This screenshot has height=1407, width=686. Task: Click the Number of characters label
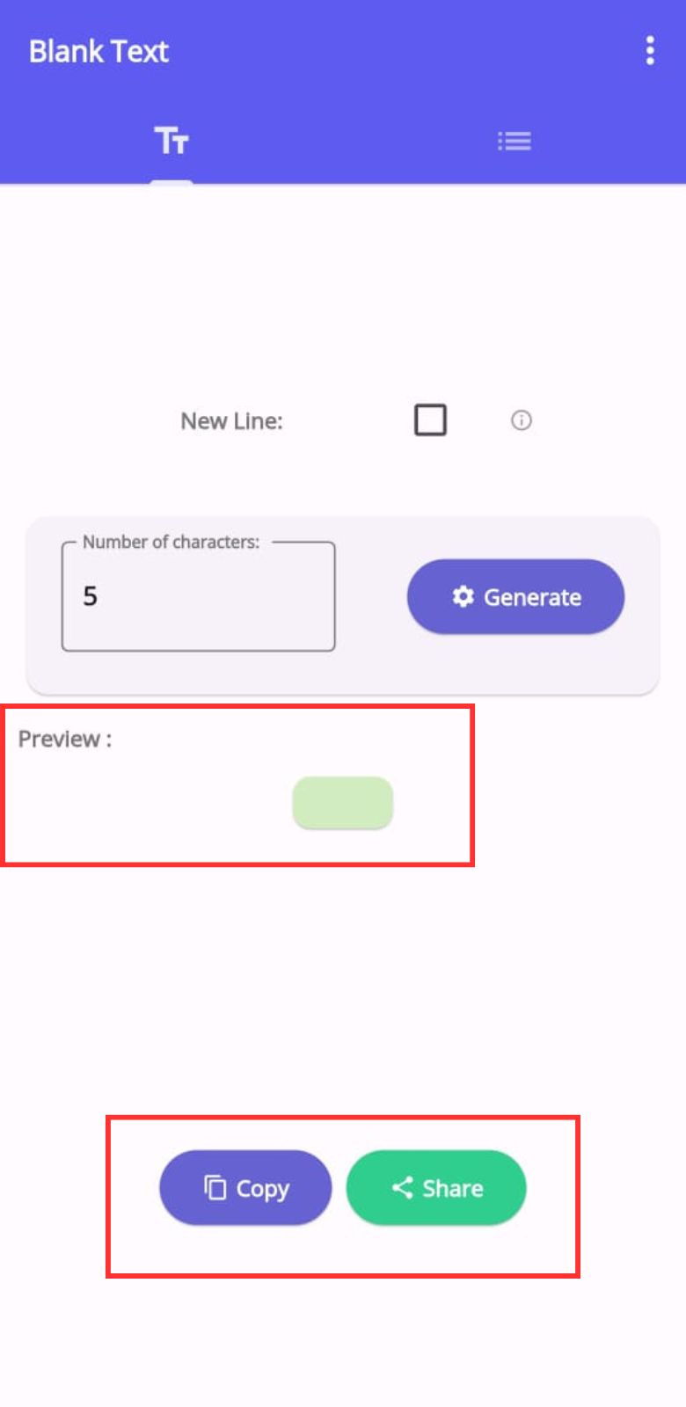pyautogui.click(x=171, y=542)
